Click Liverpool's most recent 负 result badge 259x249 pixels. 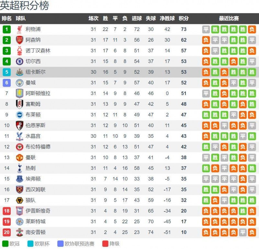tap(252, 29)
